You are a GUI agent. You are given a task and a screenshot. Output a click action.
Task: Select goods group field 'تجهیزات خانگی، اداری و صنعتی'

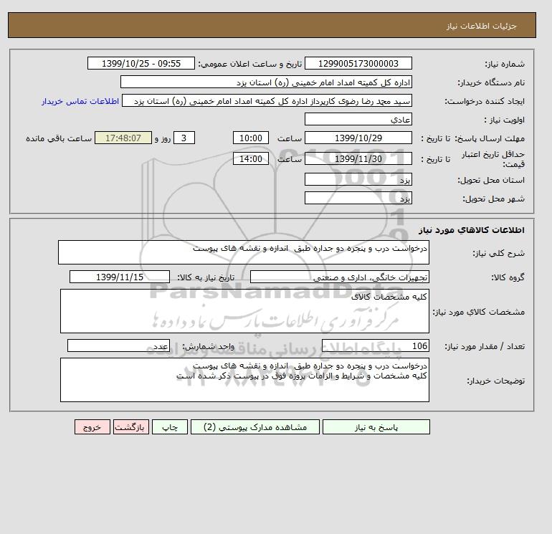340,277
